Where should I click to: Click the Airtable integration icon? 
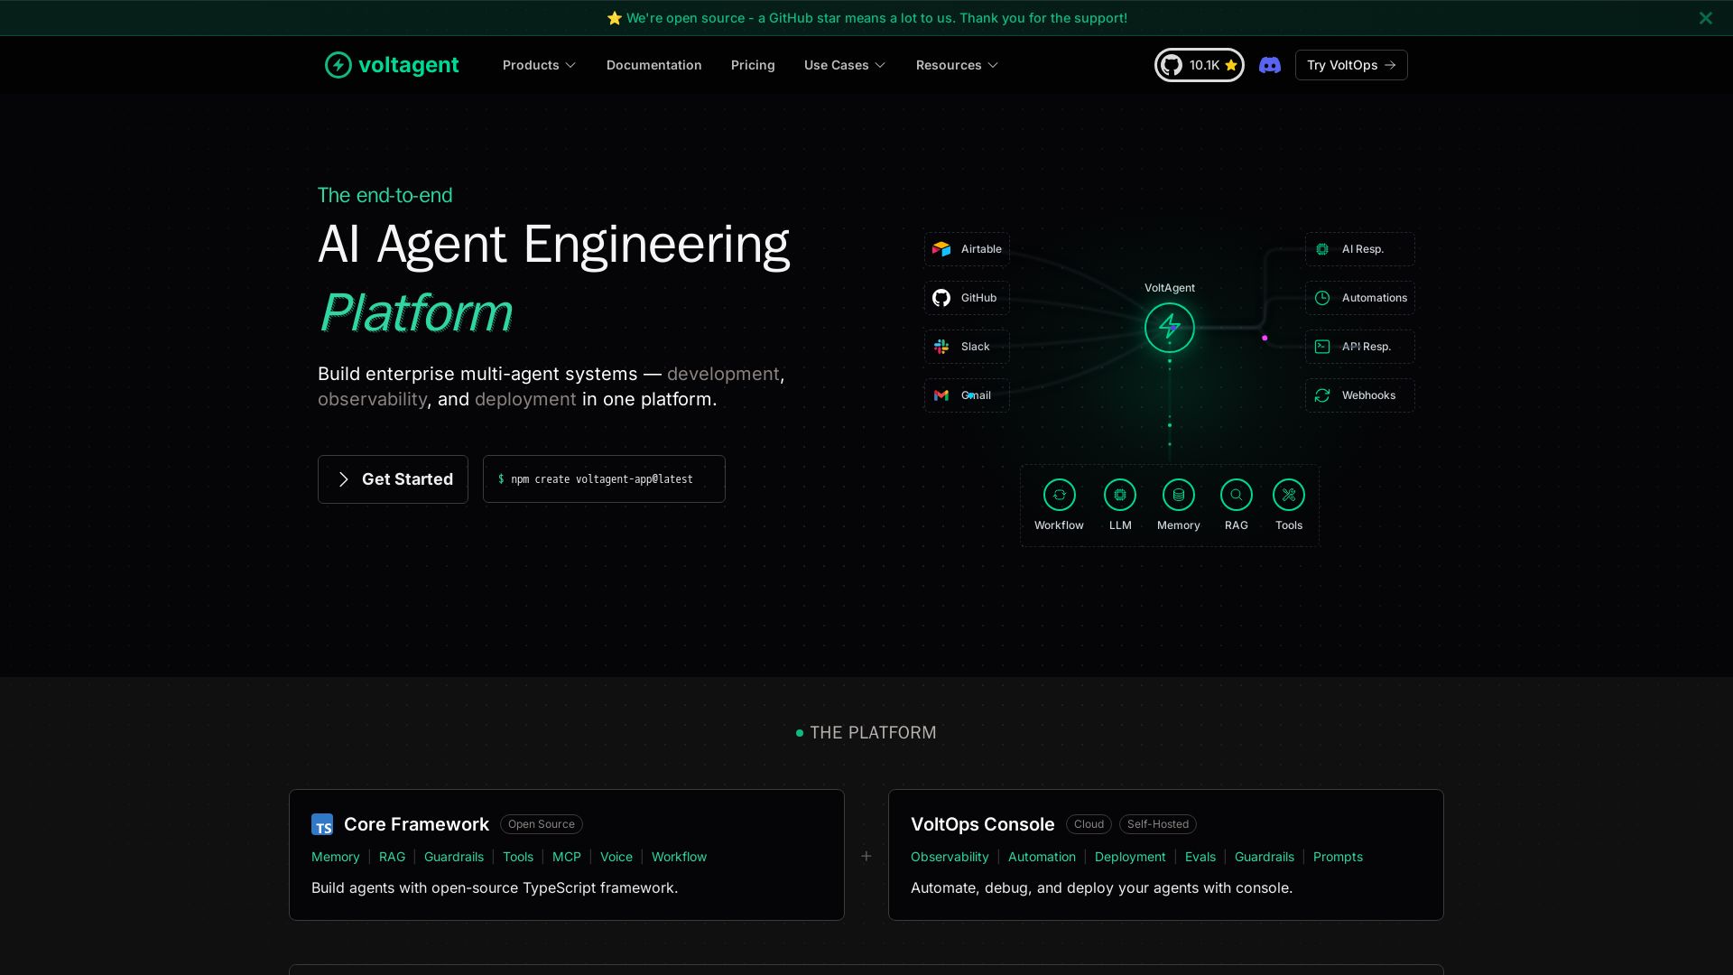[941, 249]
